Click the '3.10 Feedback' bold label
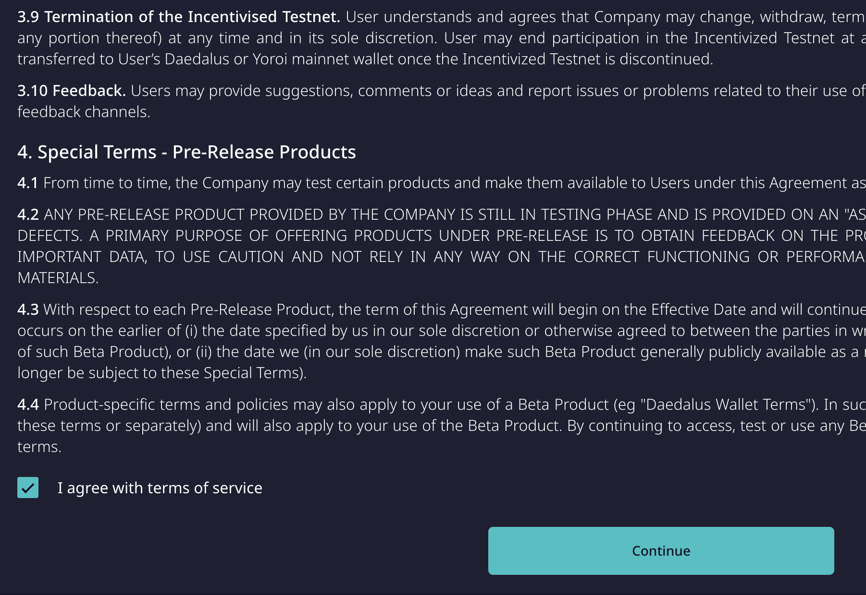The height and width of the screenshot is (595, 866). point(72,91)
